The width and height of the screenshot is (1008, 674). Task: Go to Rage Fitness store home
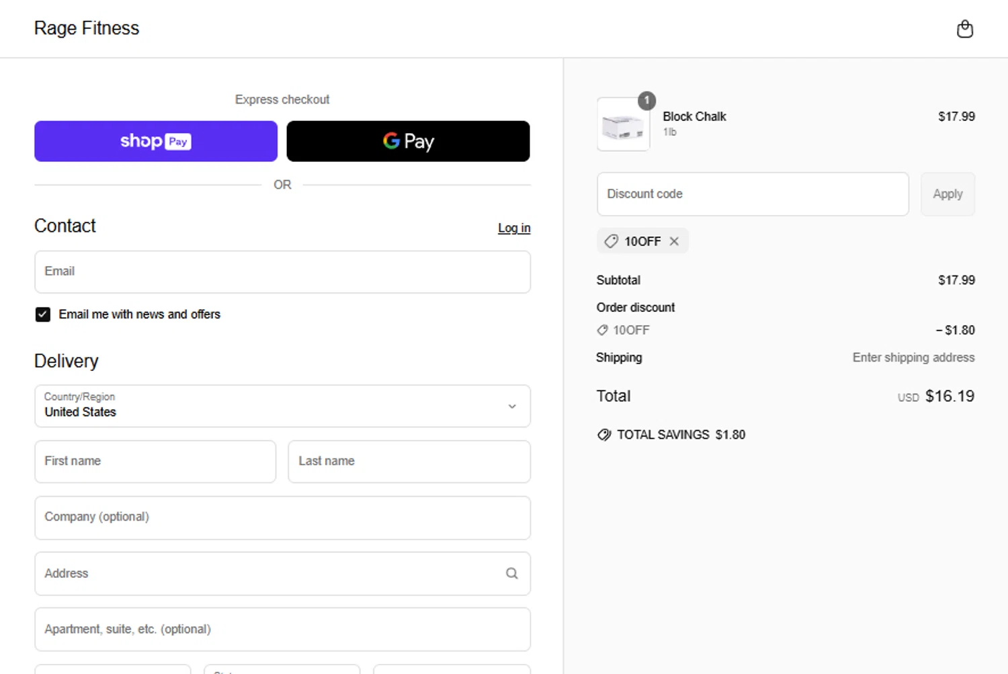click(87, 28)
